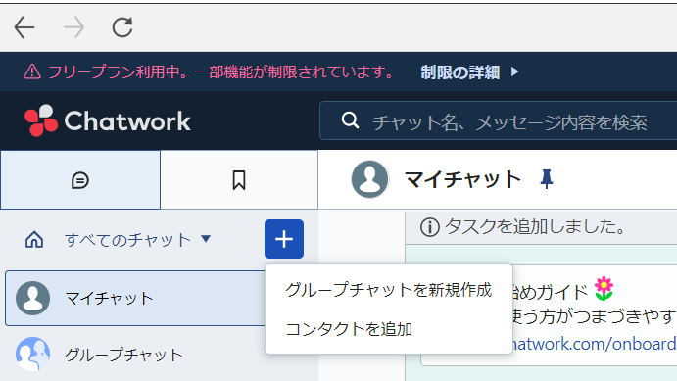This screenshot has width=677, height=381.
Task: Click the マイチャット header avatar
Action: [x=370, y=179]
